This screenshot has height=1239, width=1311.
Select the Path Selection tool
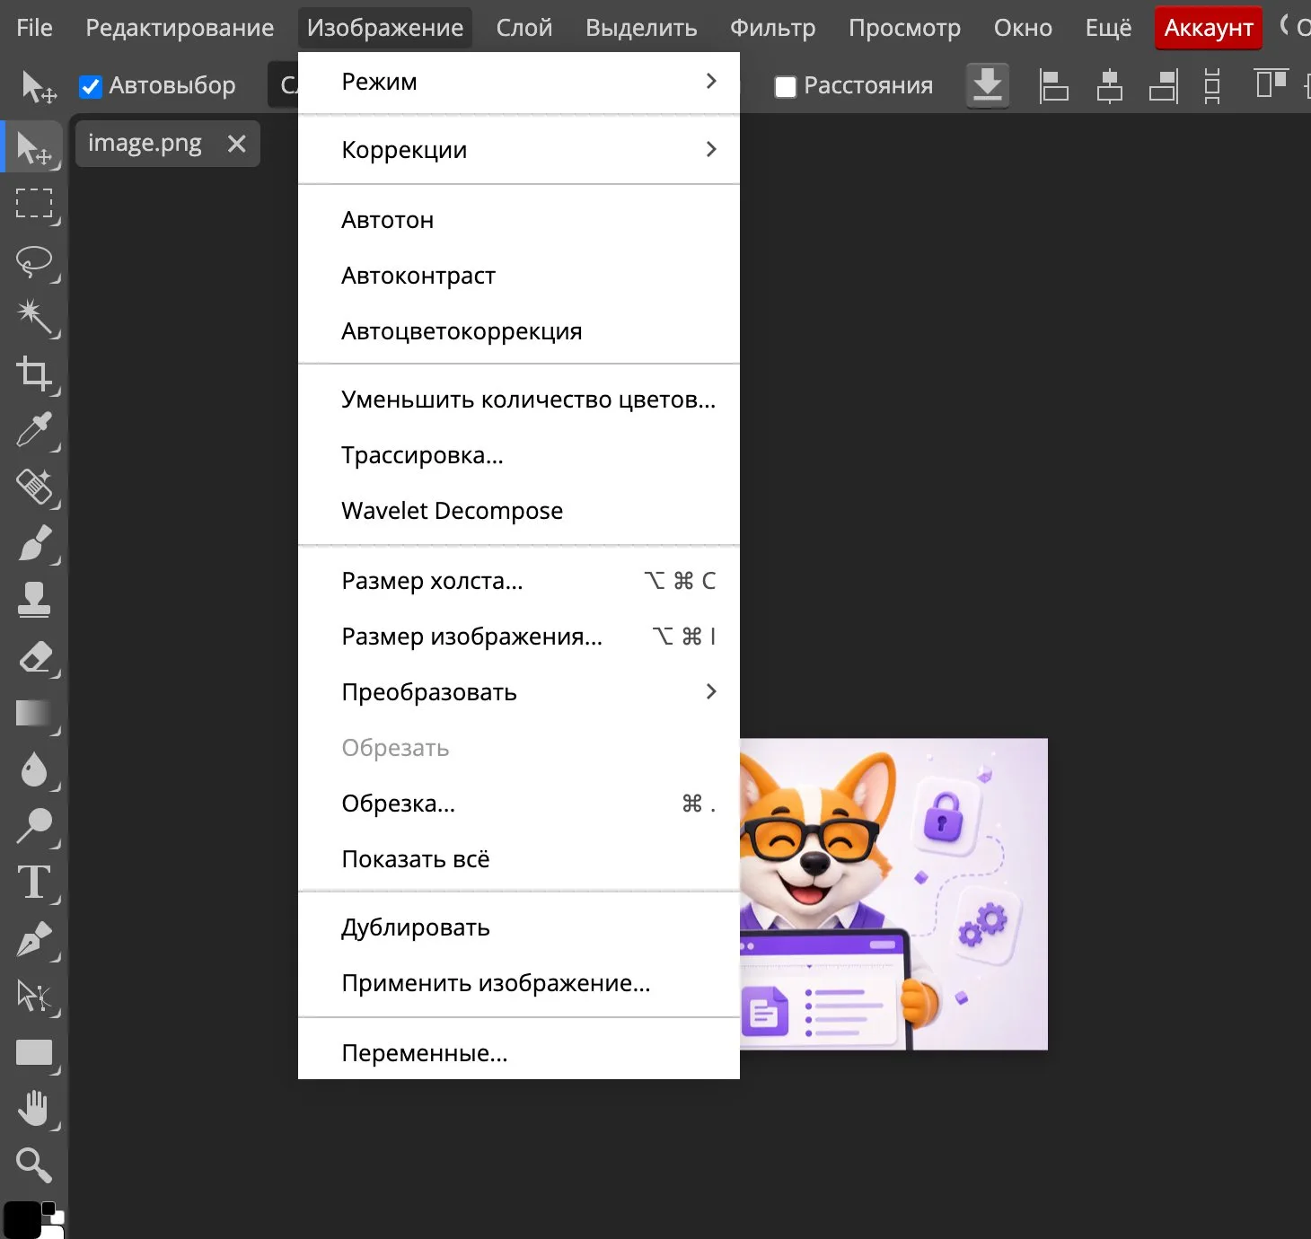34,995
